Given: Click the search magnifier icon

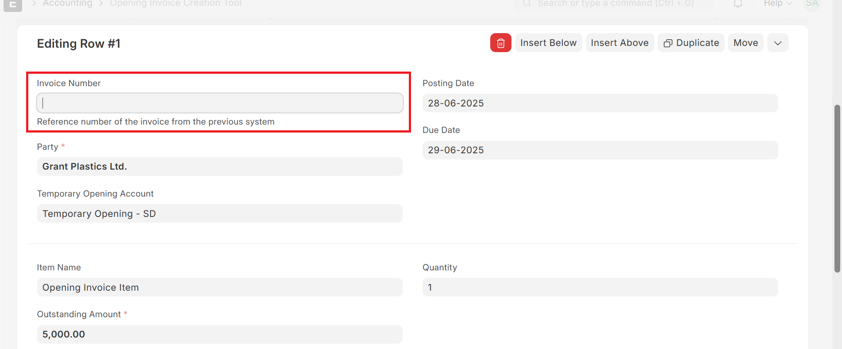Looking at the screenshot, I should click(x=527, y=4).
